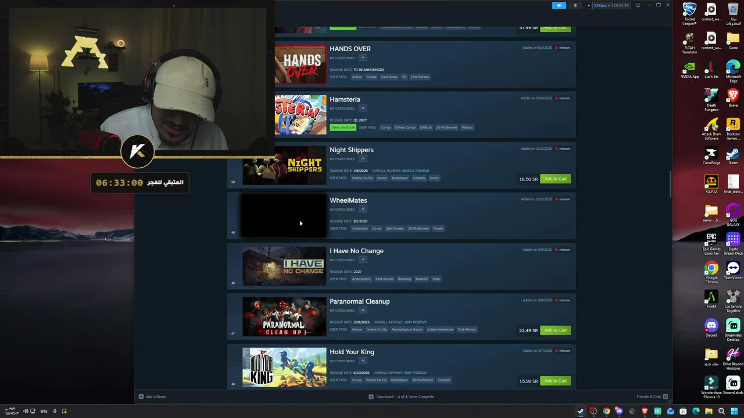The width and height of the screenshot is (744, 418).
Task: Open Google Chrome desktop shortcut
Action: pos(711,272)
